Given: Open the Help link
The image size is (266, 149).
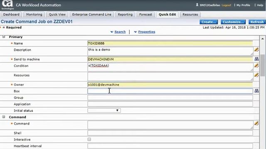Looking at the screenshot, I should click(x=260, y=5).
